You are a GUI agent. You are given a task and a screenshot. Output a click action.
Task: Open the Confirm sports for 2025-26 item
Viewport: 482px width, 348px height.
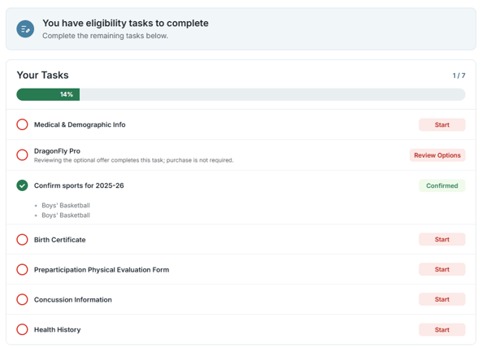tap(79, 185)
